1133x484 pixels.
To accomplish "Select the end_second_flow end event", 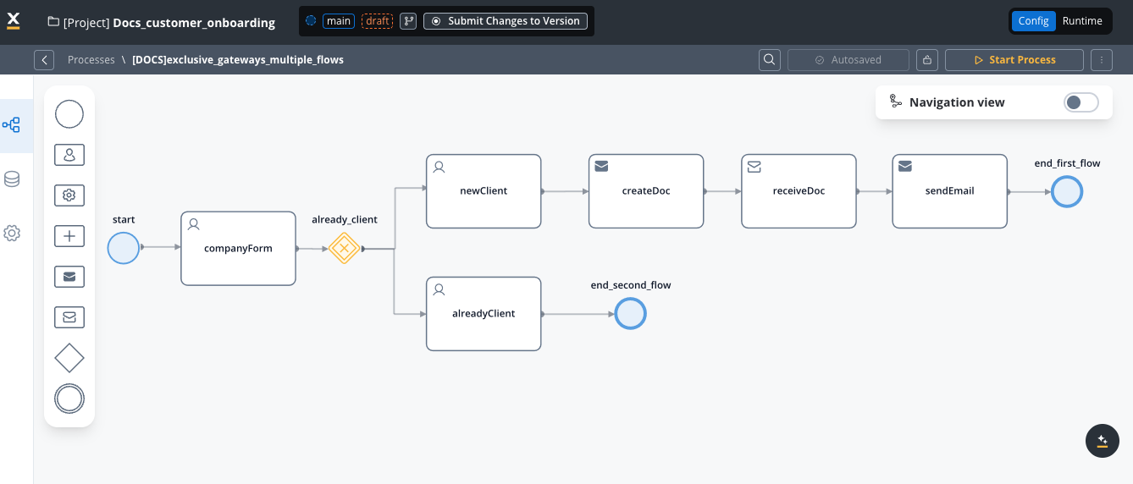I will (630, 314).
